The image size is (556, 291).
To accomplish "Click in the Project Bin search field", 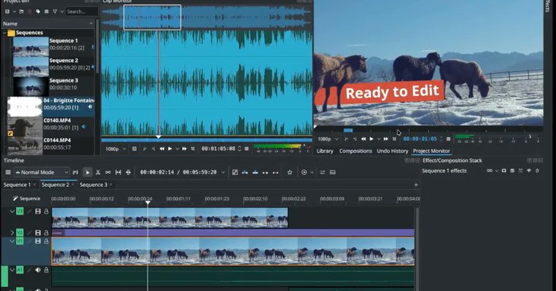I will (x=81, y=12).
